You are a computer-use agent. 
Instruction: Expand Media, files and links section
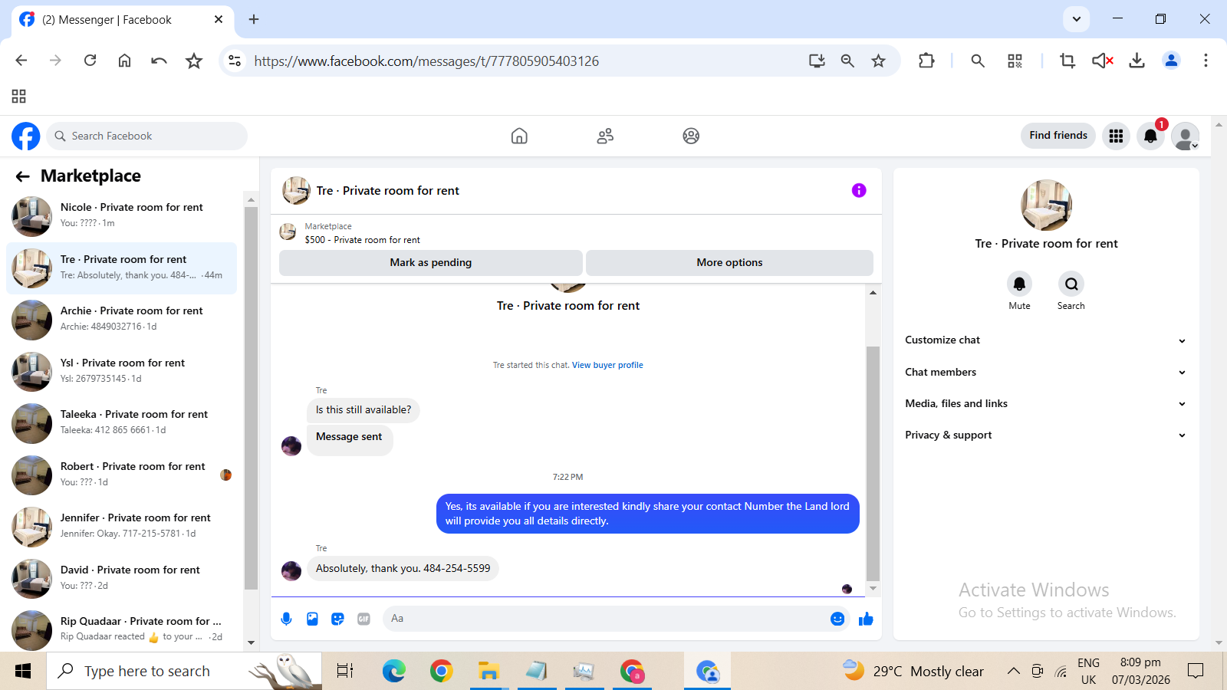[1046, 404]
